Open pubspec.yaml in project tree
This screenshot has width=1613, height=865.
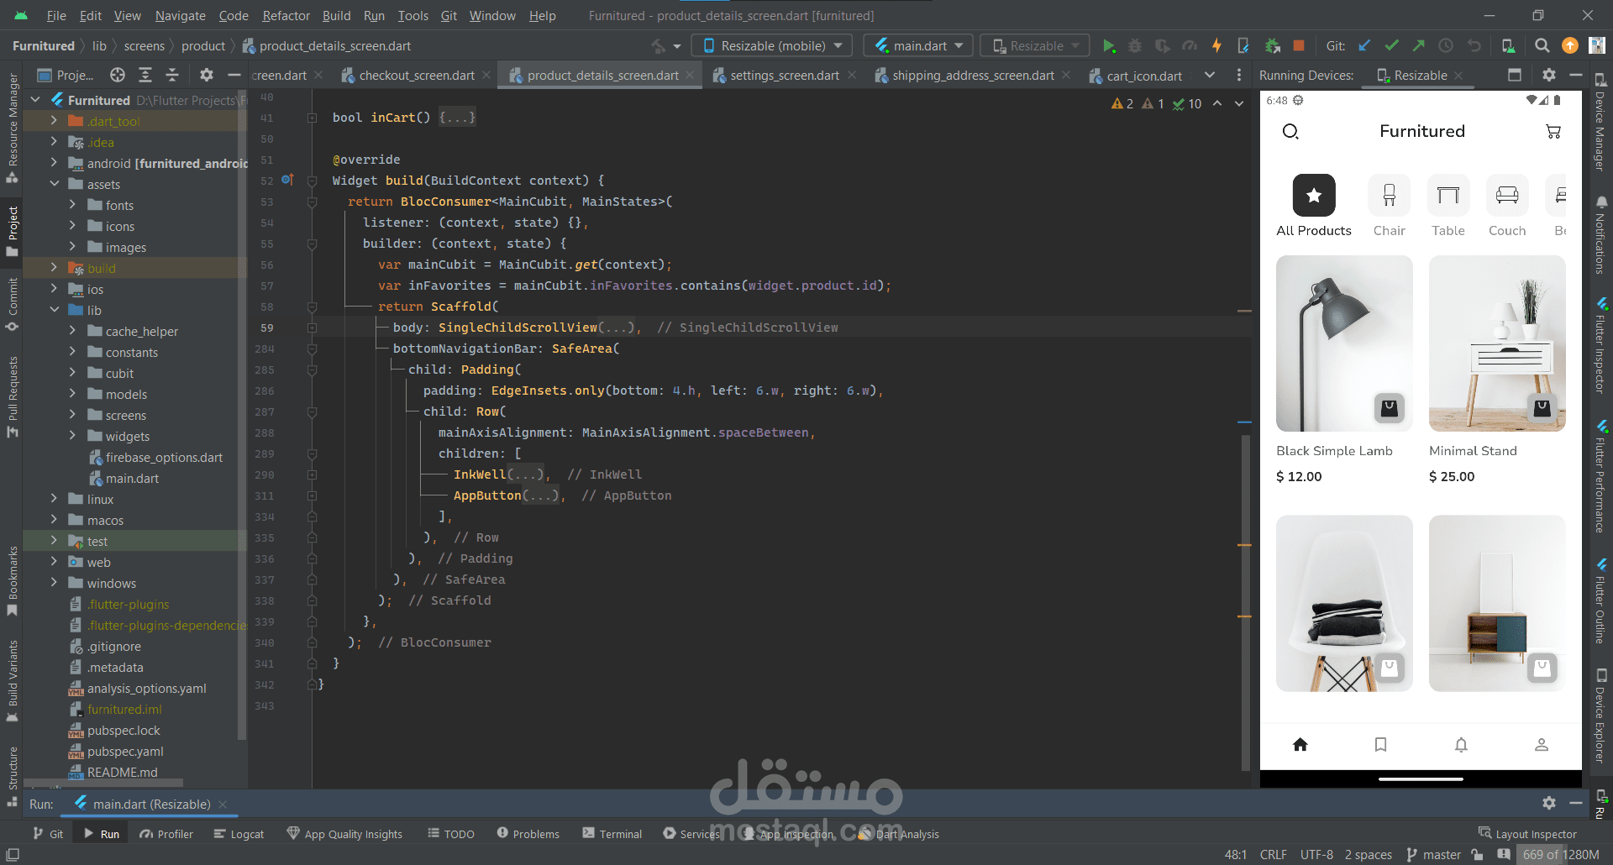[125, 752]
